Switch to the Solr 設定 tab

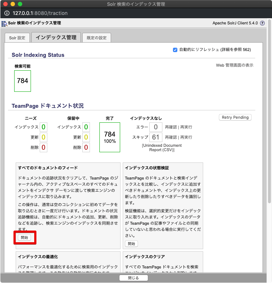pyautogui.click(x=17, y=38)
